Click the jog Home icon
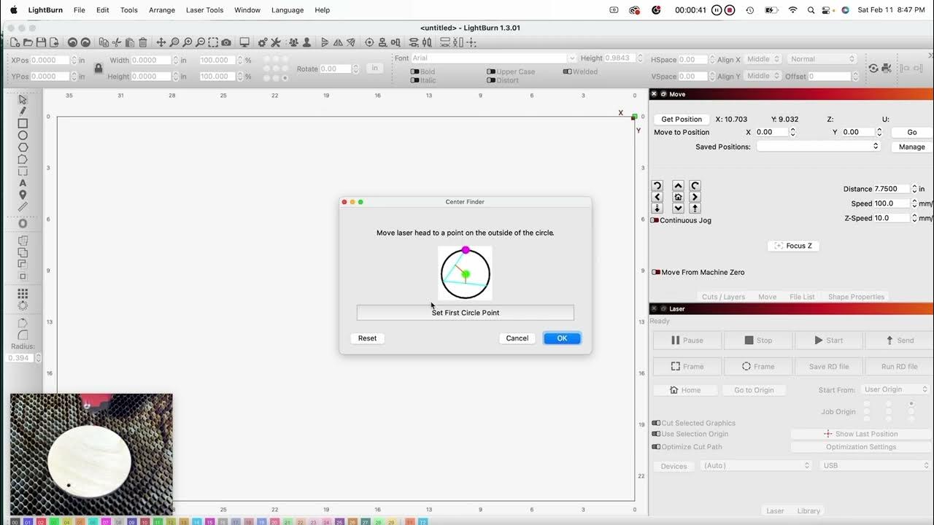Viewport: 934px width, 525px height. [x=678, y=197]
